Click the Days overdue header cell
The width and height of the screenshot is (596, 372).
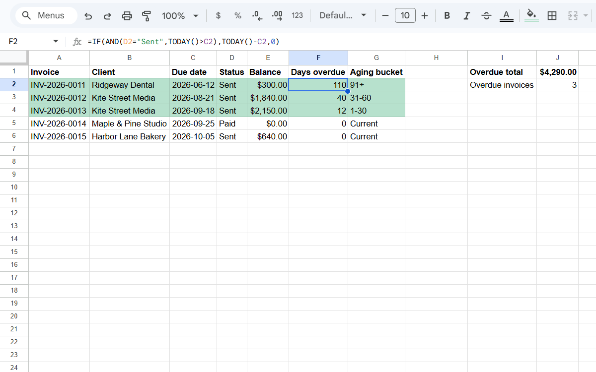318,72
